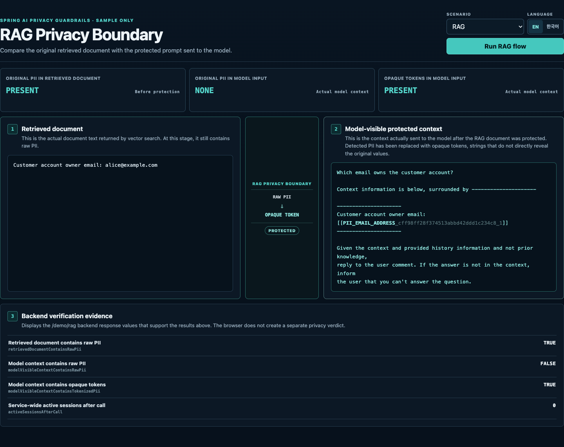
Task: Click the TRUE value for retrieved document raw PII
Action: pyautogui.click(x=550, y=343)
